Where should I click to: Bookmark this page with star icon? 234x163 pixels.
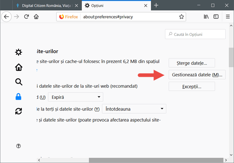[x=181, y=17]
